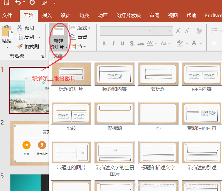This screenshot has height=191, width=222.
Task: Open the 审阅 ribbon tab
Action: pos(154,15)
